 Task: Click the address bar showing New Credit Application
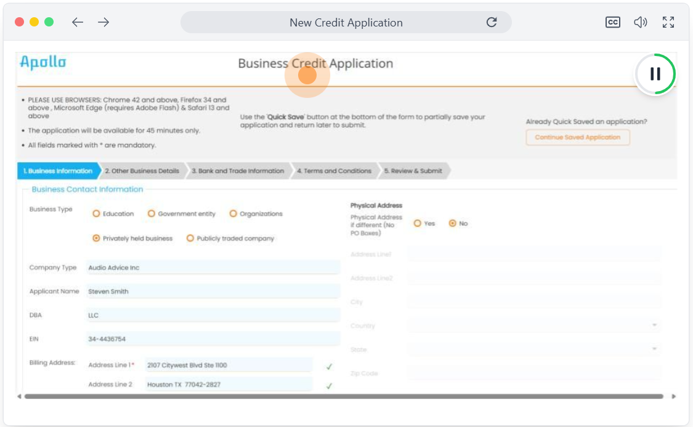[x=346, y=22]
